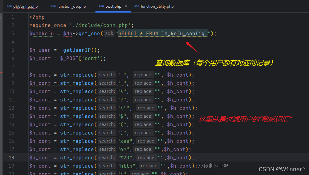Place cursor on the <?php opening tag

37,17
